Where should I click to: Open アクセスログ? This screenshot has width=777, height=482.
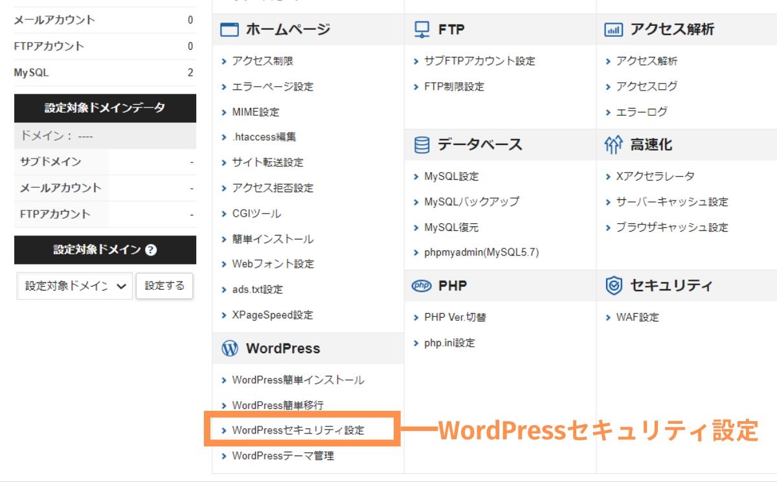point(647,86)
